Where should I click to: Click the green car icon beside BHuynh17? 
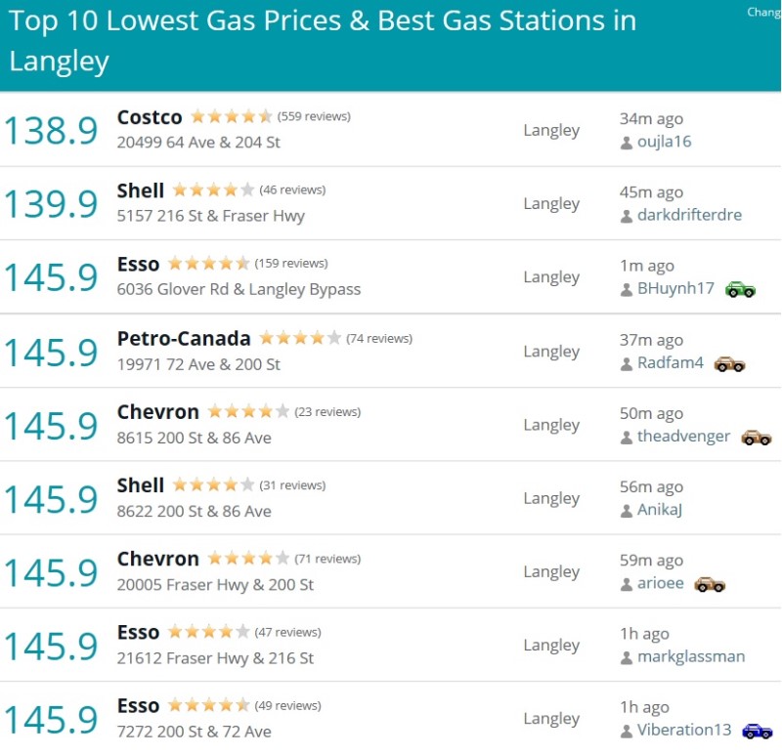740,289
